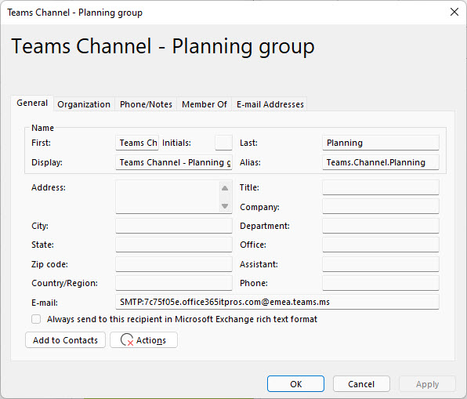
Task: Click into the City field
Action: (x=174, y=226)
